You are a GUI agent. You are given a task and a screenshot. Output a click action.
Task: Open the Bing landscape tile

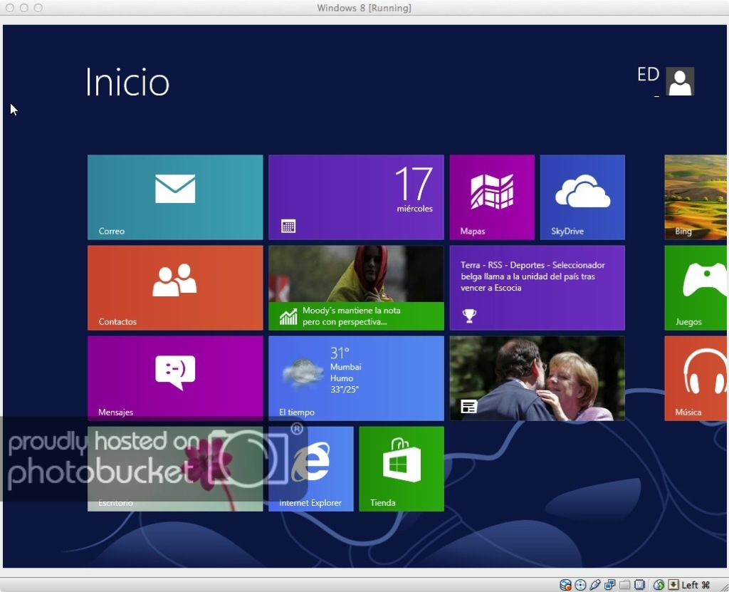coord(696,197)
